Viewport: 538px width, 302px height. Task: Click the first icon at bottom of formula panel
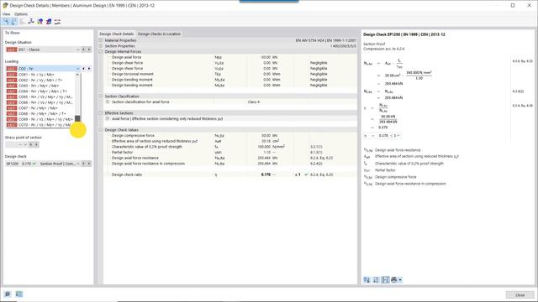[x=367, y=279]
